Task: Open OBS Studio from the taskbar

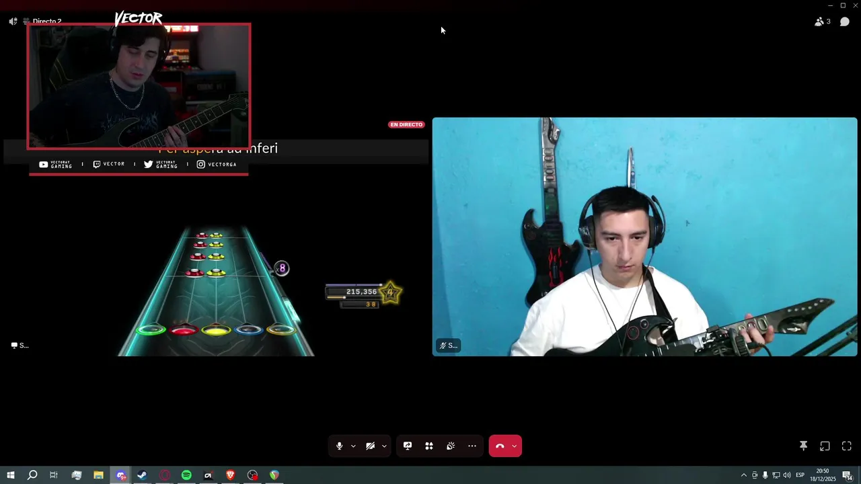Action: (x=252, y=475)
